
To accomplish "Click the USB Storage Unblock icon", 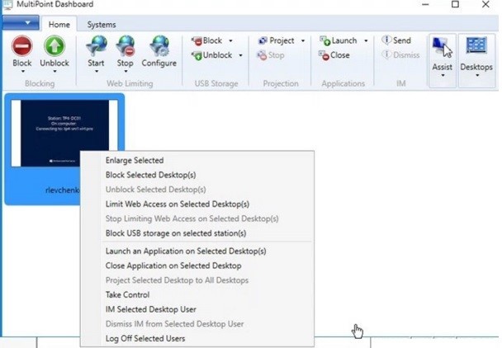I will [197, 55].
